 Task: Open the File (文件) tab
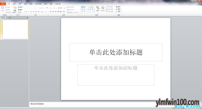(x=3, y=4)
